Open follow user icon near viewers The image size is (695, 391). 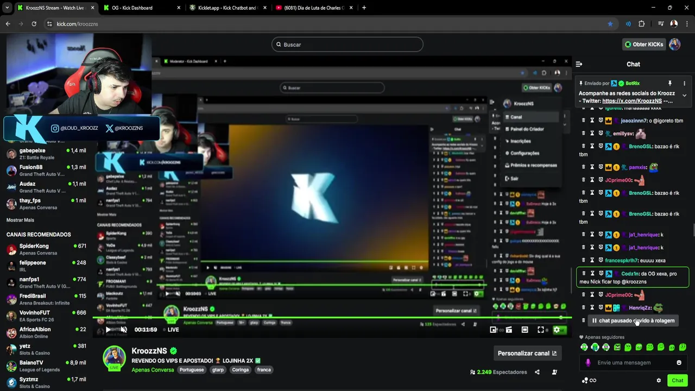[554, 373]
